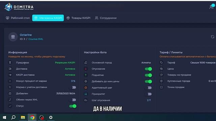Open the Octarine store name link
216x121 pixels.
(26, 35)
